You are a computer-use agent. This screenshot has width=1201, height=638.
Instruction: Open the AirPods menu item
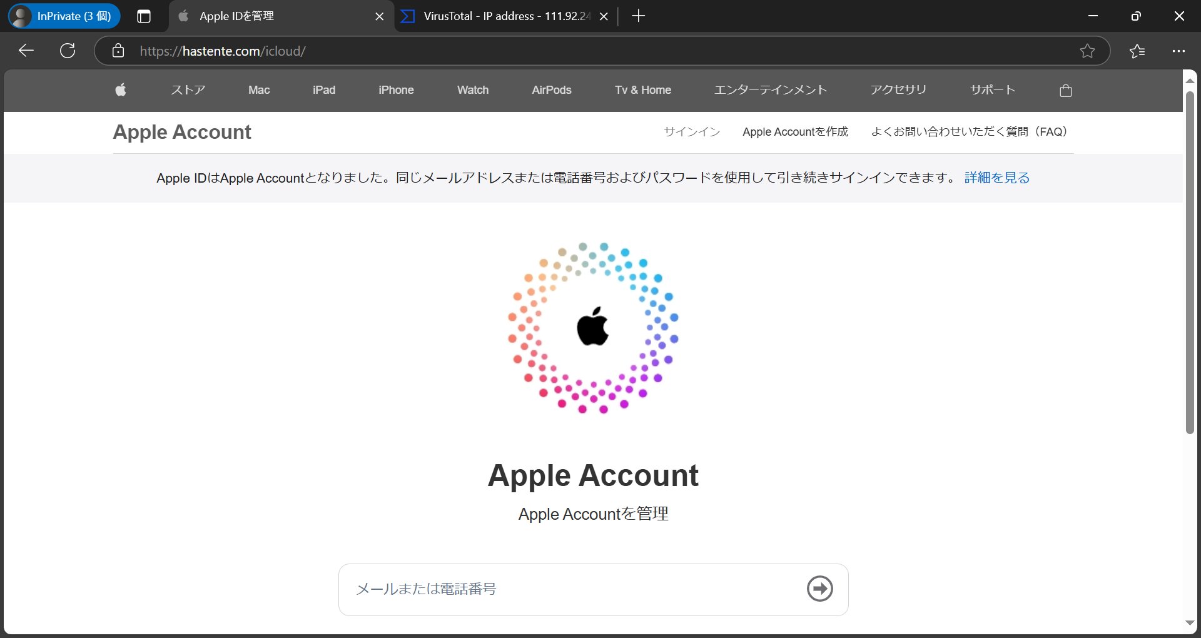(x=552, y=90)
